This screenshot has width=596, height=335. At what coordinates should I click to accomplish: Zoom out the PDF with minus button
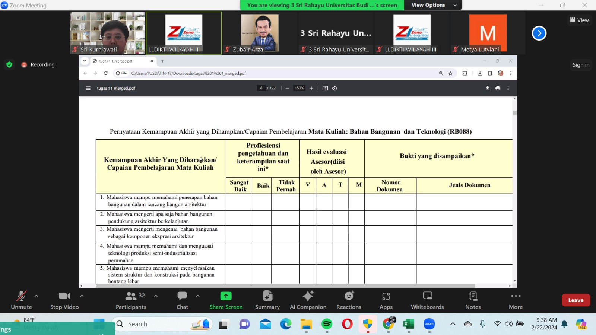287,88
